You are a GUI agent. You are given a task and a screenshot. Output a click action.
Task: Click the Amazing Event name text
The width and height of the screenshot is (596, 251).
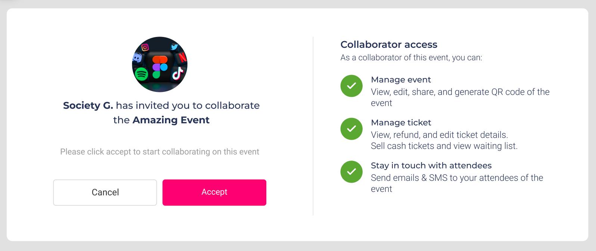(171, 120)
